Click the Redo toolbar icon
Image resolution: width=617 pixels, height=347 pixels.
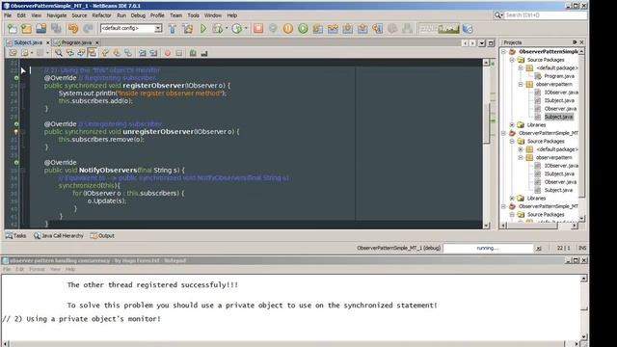click(x=88, y=28)
